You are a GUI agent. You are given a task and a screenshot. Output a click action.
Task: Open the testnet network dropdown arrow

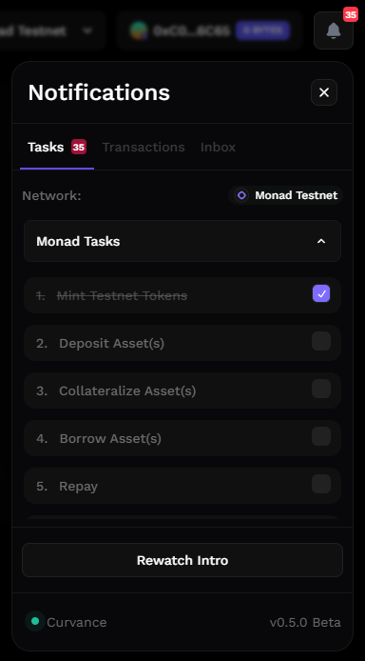tap(87, 30)
